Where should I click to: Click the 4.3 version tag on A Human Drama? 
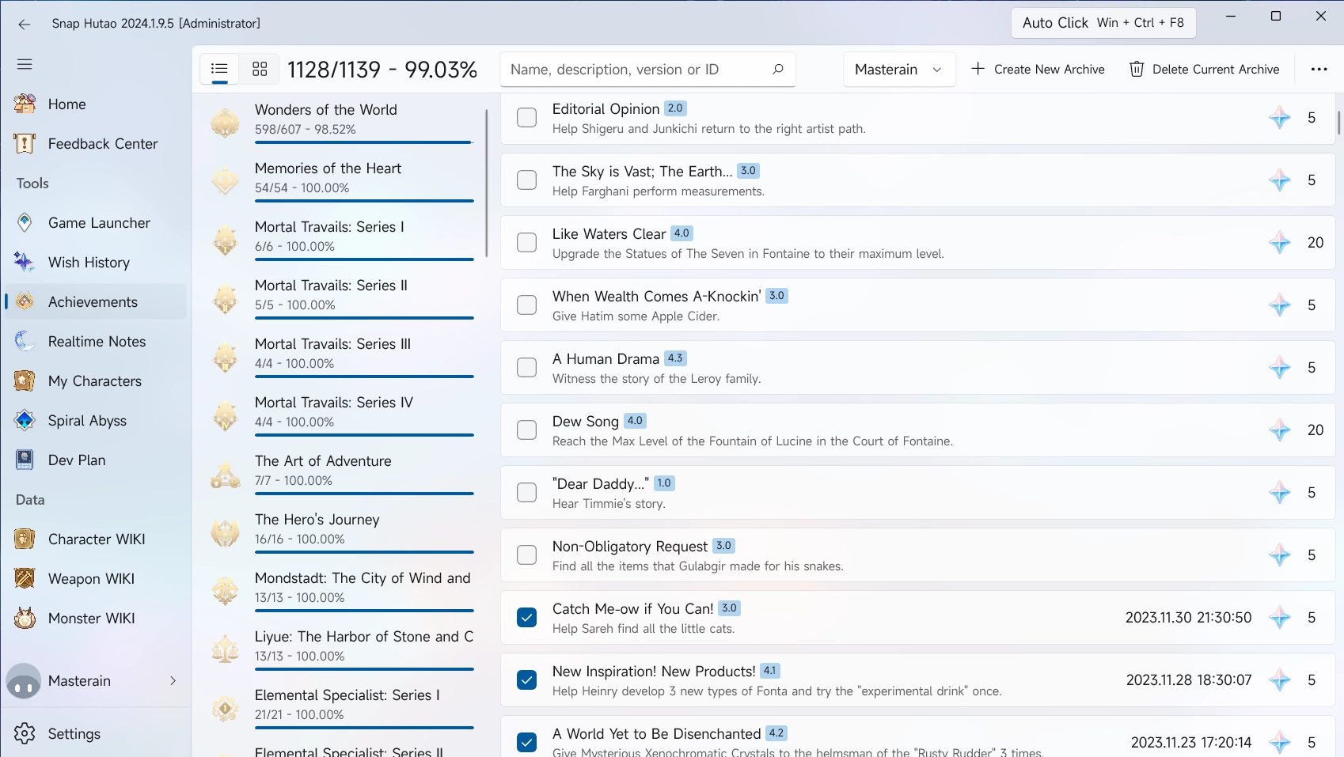(x=675, y=358)
